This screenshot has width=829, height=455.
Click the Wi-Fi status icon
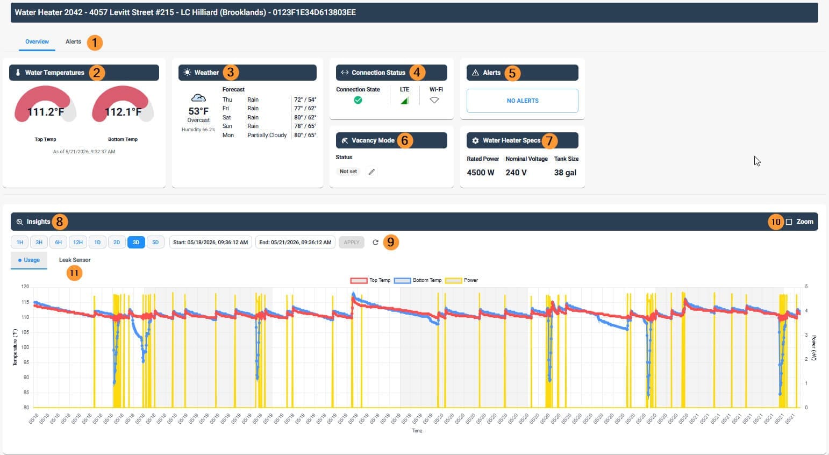click(x=434, y=100)
